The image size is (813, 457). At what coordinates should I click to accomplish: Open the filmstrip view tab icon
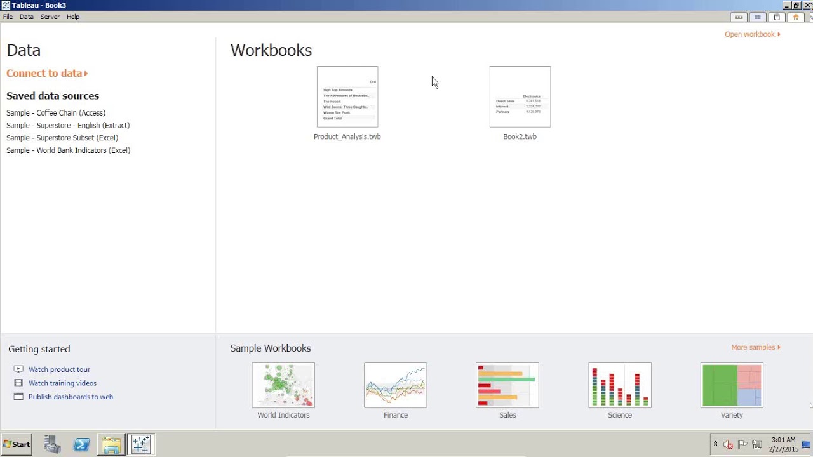coord(739,17)
